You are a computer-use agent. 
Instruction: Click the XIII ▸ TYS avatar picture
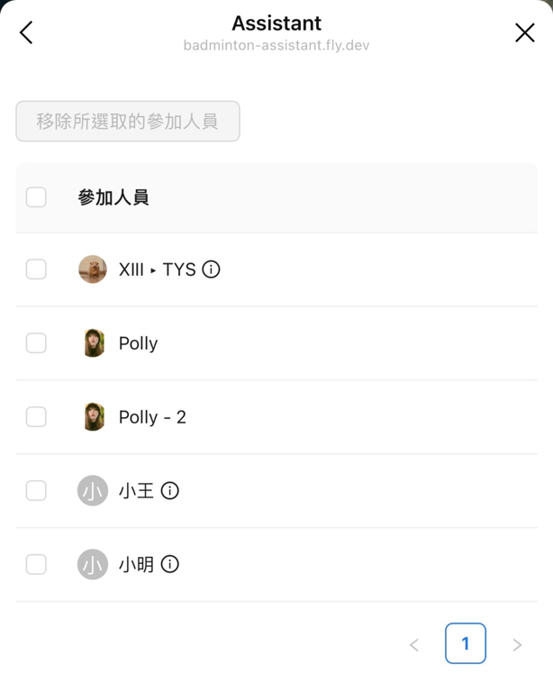pos(93,269)
